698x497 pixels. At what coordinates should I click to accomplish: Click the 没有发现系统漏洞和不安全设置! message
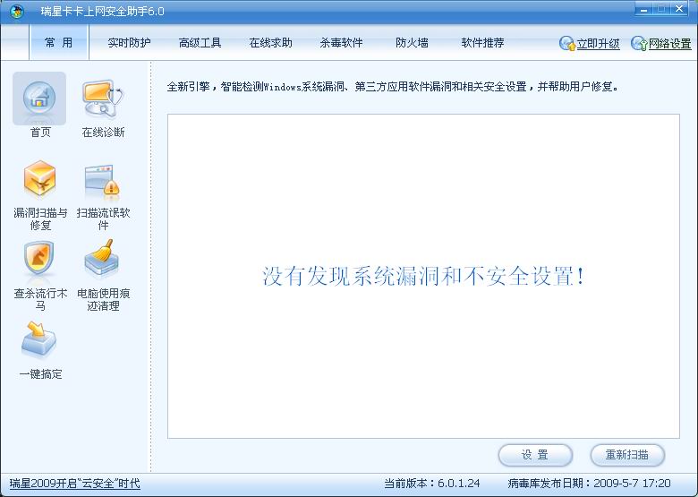(x=423, y=276)
